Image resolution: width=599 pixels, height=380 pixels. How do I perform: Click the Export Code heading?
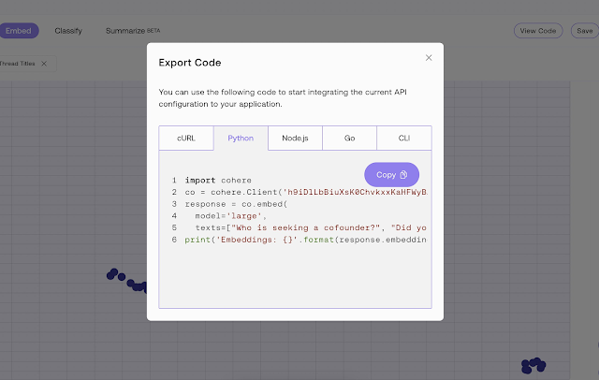[190, 63]
